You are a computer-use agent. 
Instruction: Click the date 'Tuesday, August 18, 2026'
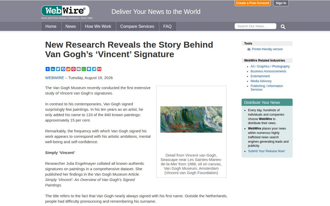point(90,78)
